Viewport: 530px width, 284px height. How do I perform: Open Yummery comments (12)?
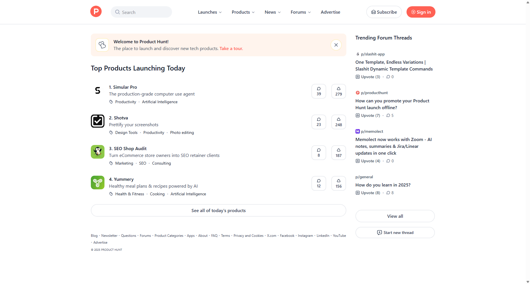[319, 183]
